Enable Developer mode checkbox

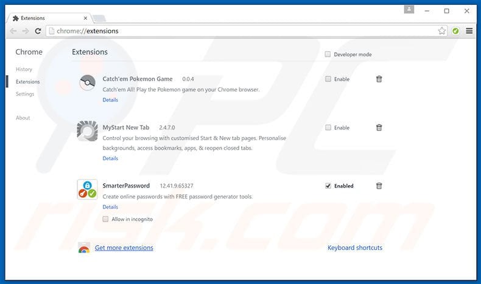pyautogui.click(x=328, y=54)
